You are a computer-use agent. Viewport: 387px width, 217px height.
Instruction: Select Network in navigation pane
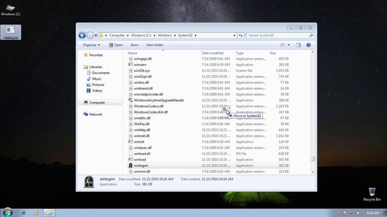93,115
